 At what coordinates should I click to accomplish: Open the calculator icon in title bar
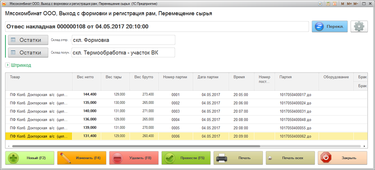pyautogui.click(x=328, y=4)
